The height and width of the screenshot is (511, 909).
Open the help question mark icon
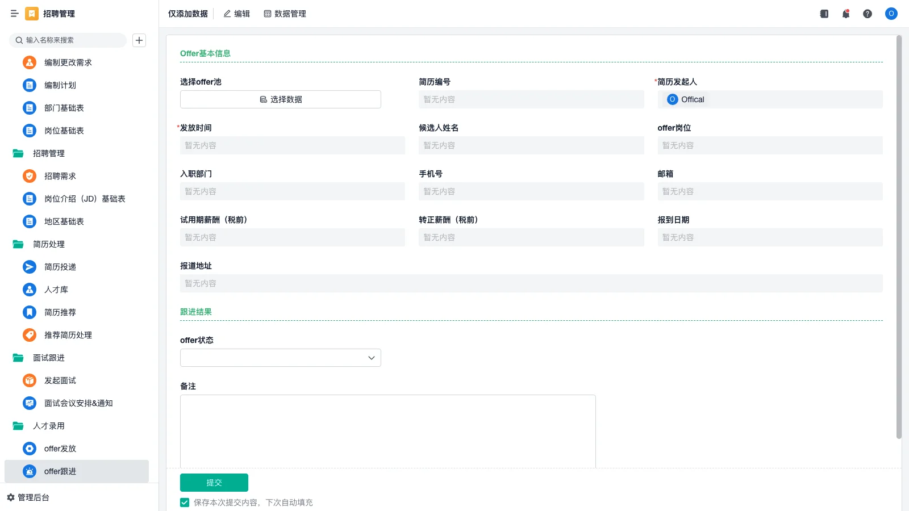[868, 14]
